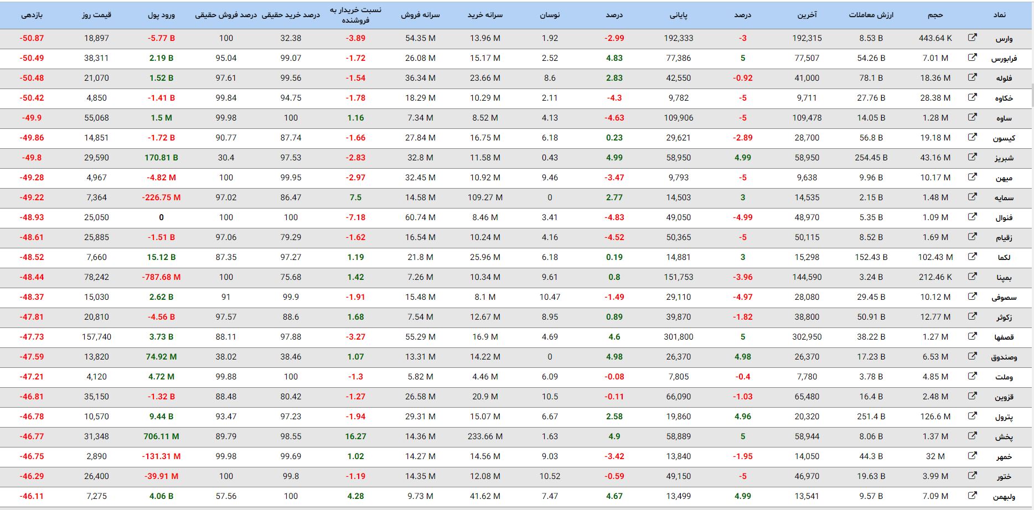Open external link icon for وملت
Image resolution: width=1034 pixels, height=510 pixels.
click(x=973, y=376)
